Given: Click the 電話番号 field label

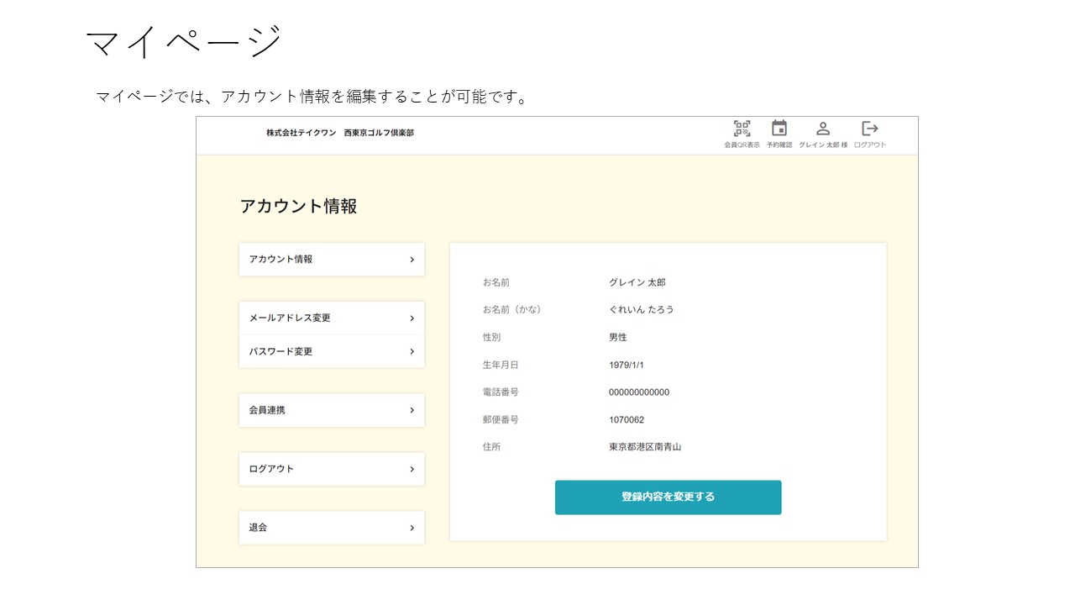Looking at the screenshot, I should [501, 392].
